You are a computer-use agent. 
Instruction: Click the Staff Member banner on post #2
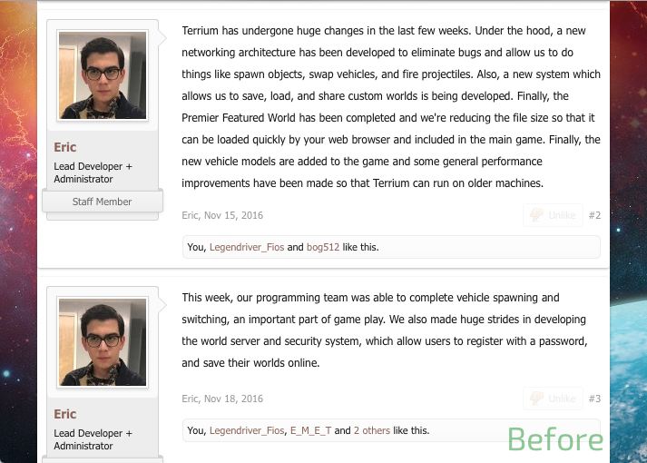pyautogui.click(x=102, y=202)
